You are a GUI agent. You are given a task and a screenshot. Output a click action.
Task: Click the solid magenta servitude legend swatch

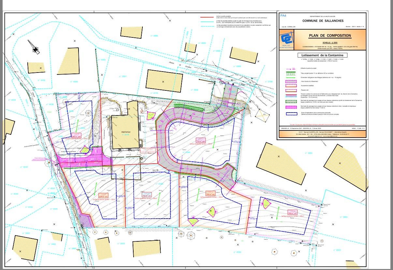click(291, 107)
